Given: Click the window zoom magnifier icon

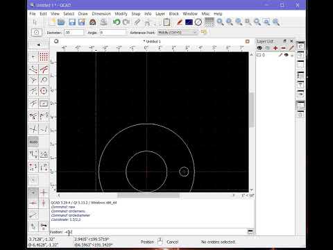Looking at the screenshot, I should pyautogui.click(x=266, y=22).
